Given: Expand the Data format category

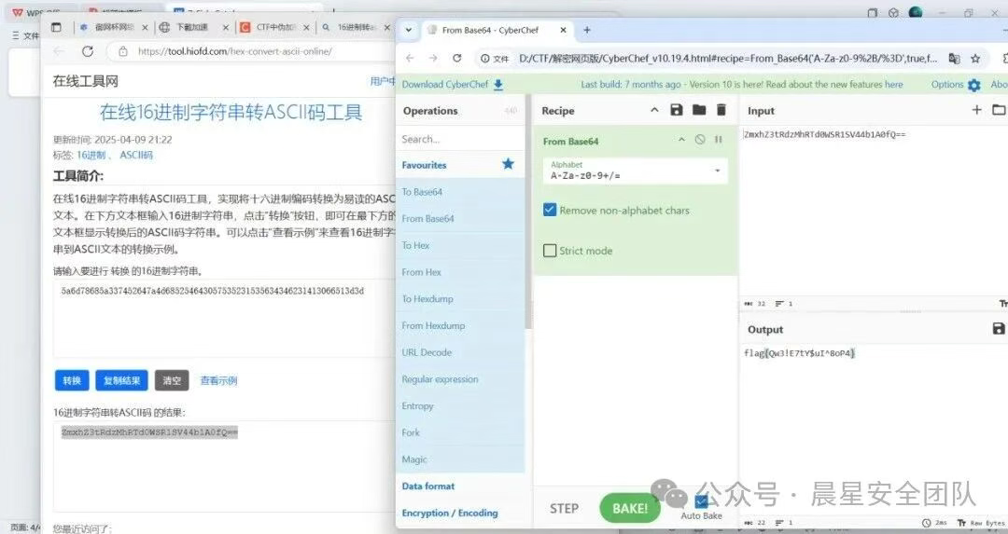Looking at the screenshot, I should click(x=428, y=486).
